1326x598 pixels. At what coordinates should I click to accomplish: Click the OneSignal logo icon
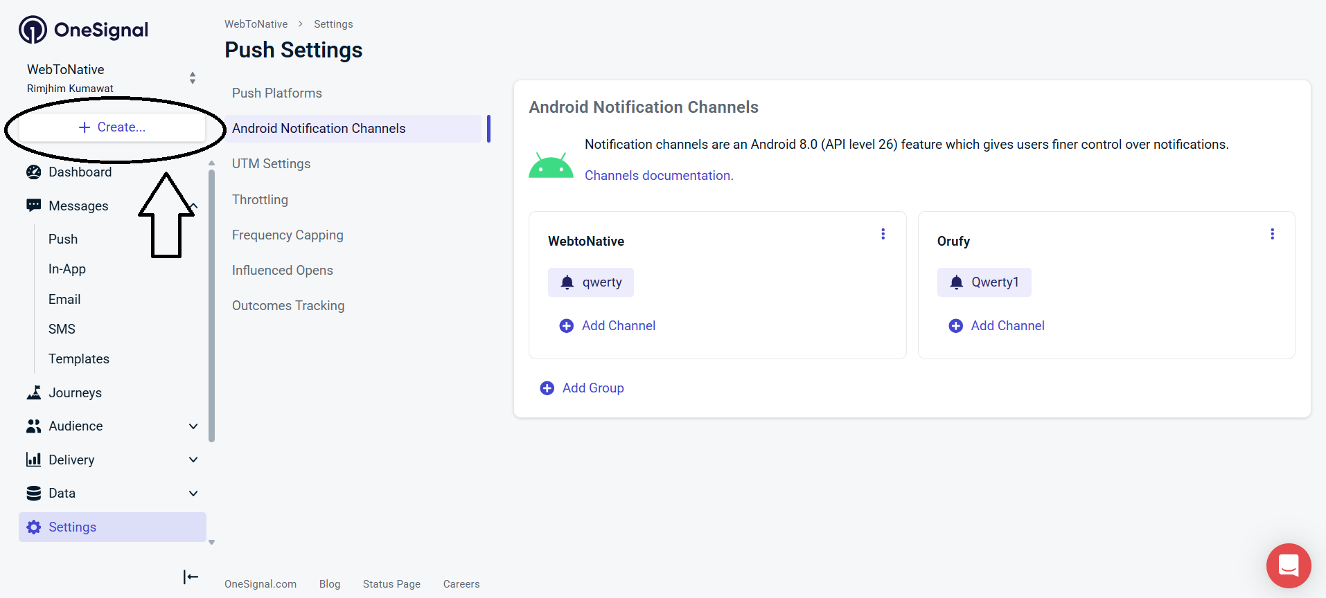tap(33, 30)
